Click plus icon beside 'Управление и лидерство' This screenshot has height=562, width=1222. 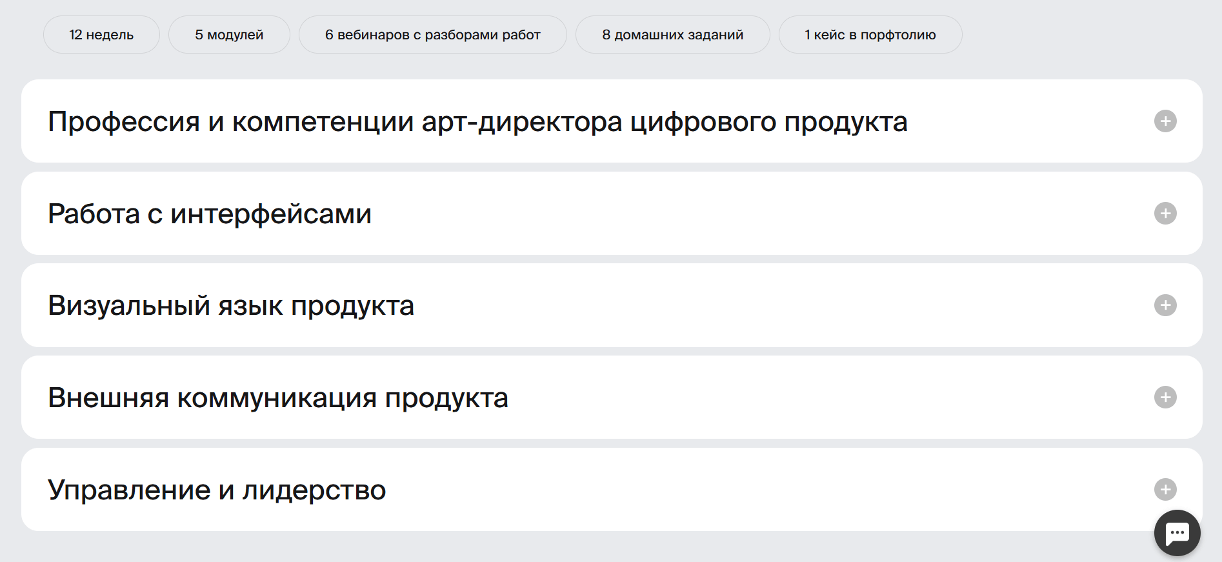(1165, 489)
